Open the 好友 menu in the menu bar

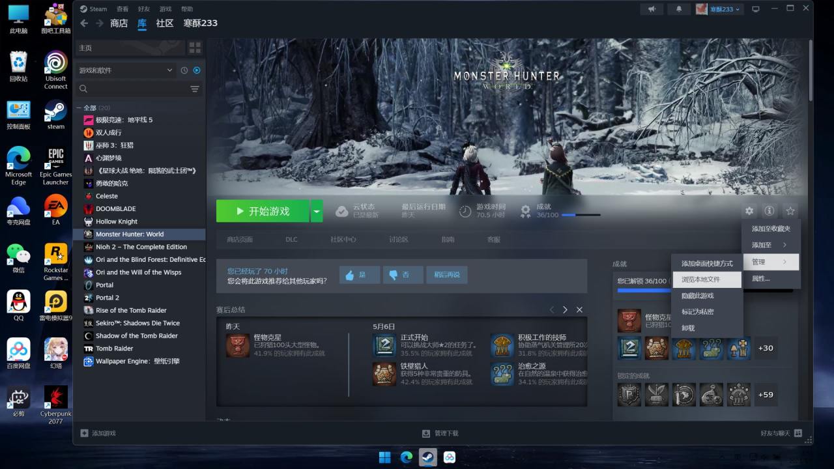click(143, 9)
